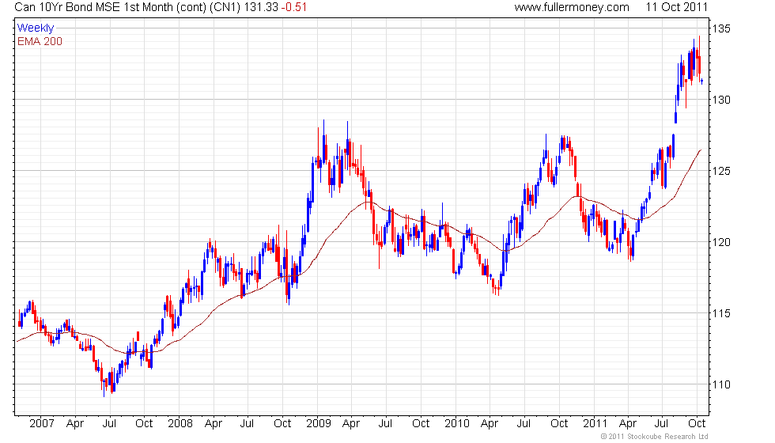Viewport: 775px width, 443px height.
Task: Click the blue 'Weekly' label
Action: click(x=36, y=28)
